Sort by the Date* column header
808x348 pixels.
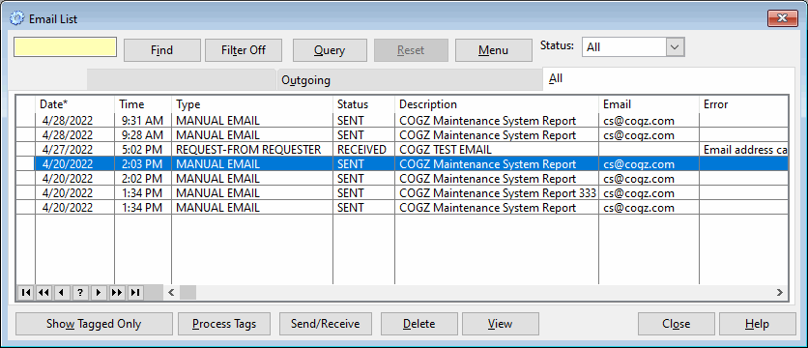[x=74, y=104]
